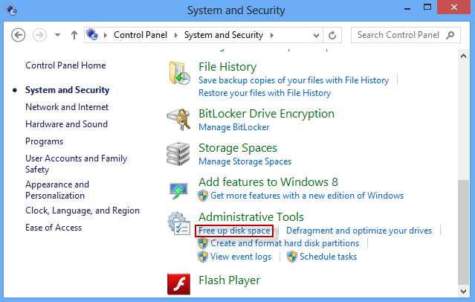
Task: Click the refresh button beside address bar
Action: tap(333, 35)
